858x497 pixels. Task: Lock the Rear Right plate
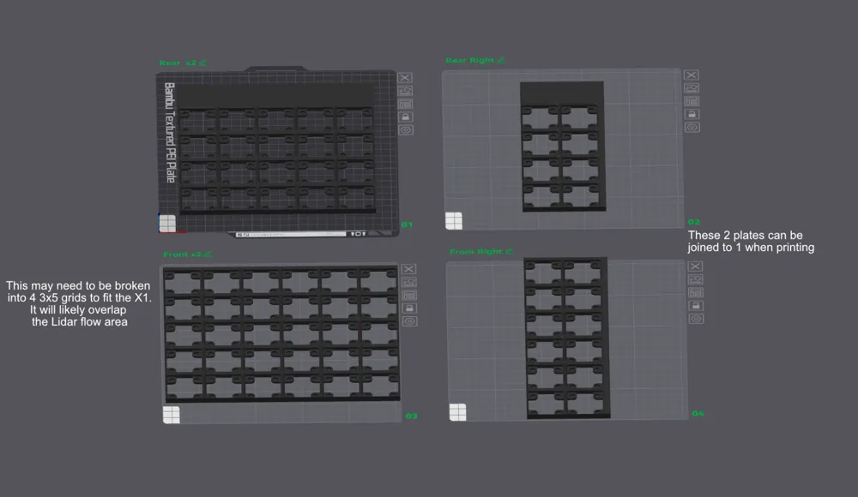pyautogui.click(x=691, y=113)
